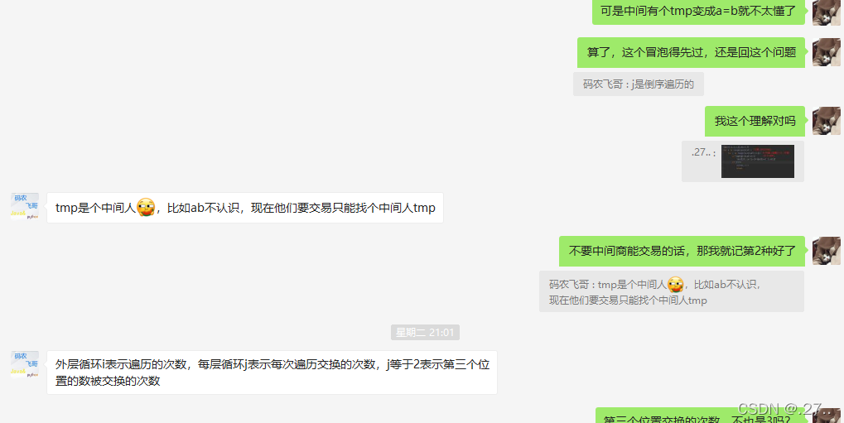Click the ".27.. :" sender label in quoted image

(x=703, y=152)
